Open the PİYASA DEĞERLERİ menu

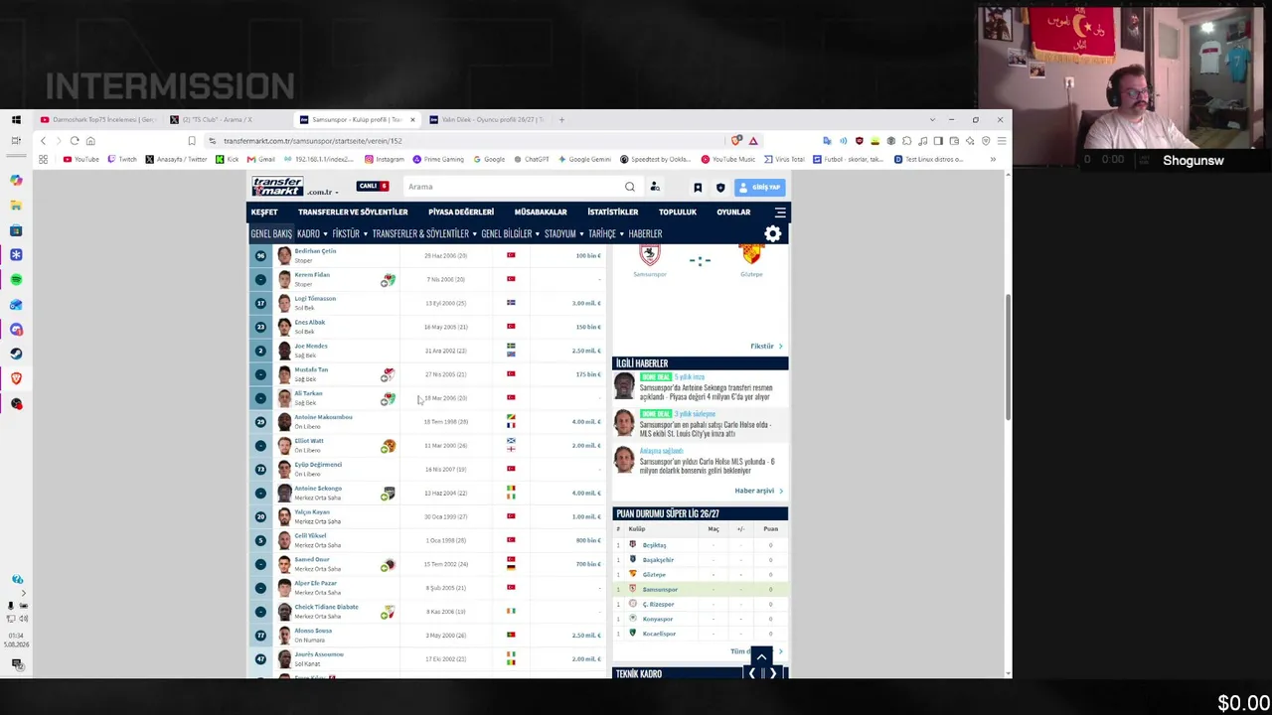pyautogui.click(x=461, y=213)
